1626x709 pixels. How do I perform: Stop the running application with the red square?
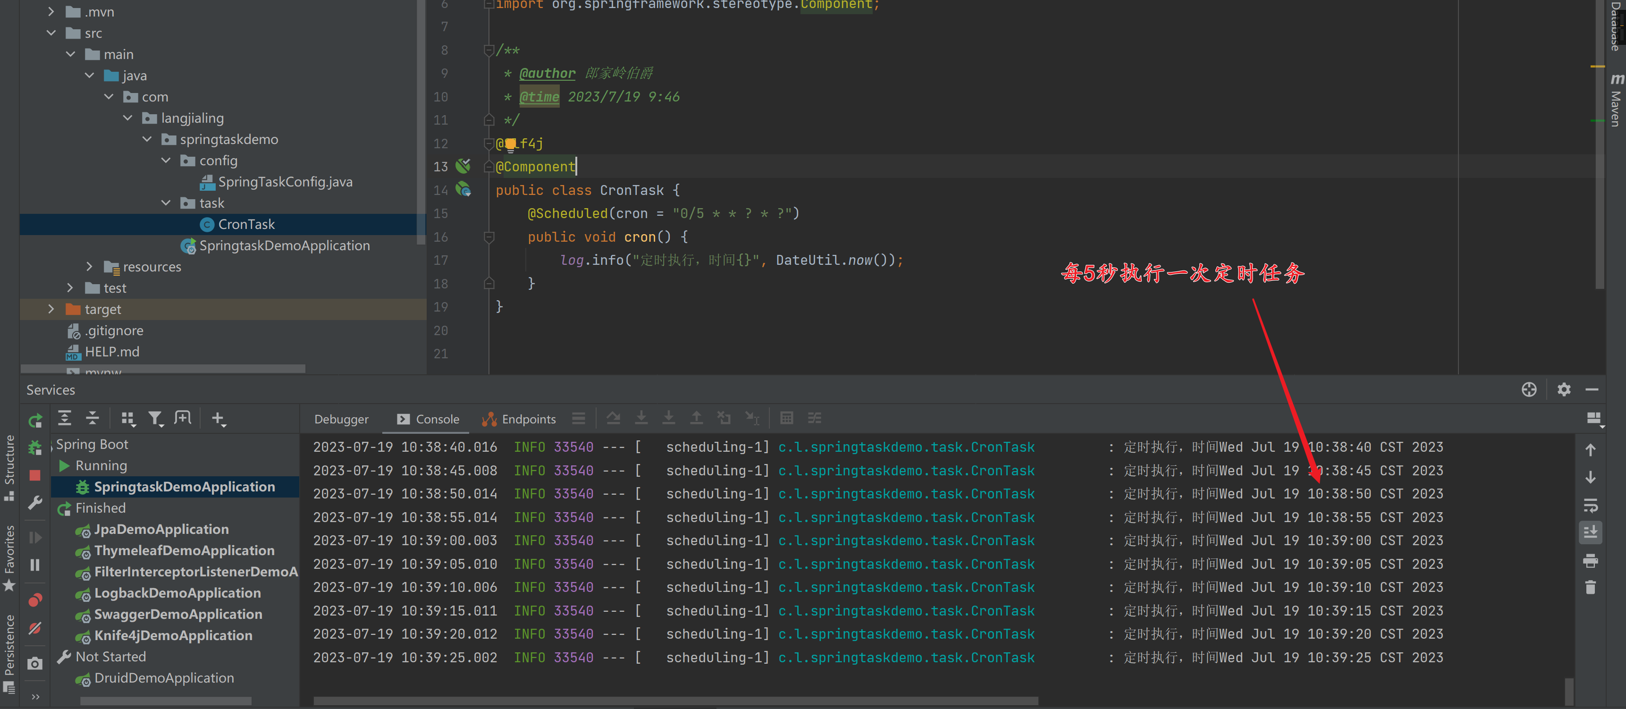pyautogui.click(x=35, y=475)
